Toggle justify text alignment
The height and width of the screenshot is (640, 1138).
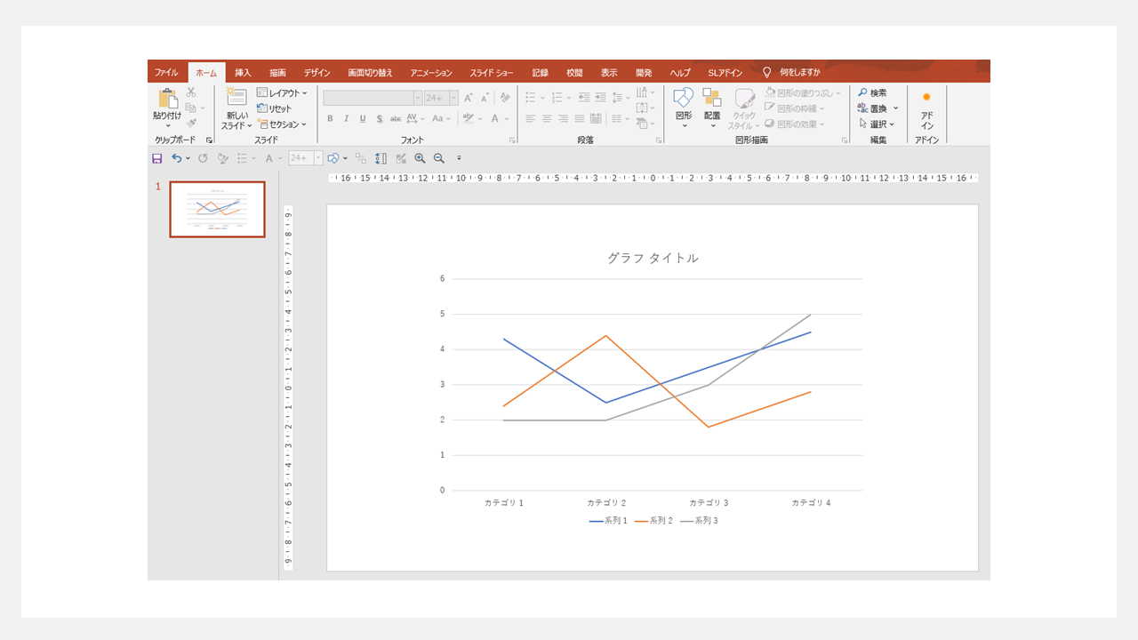point(580,118)
